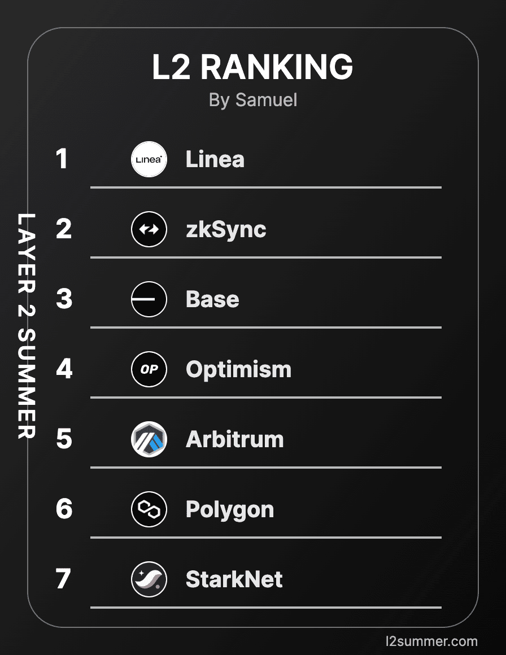The height and width of the screenshot is (655, 506).
Task: Click the vertical LAYER 2 SUMMER text
Action: pyautogui.click(x=27, y=326)
